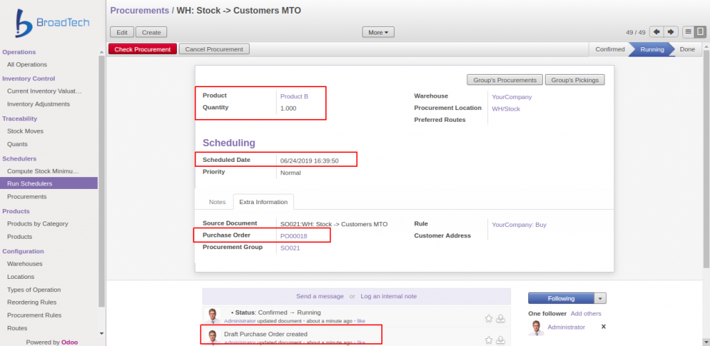Open Inventory Adjustments menu item
Screen dimensions: 710x346
tap(39, 104)
